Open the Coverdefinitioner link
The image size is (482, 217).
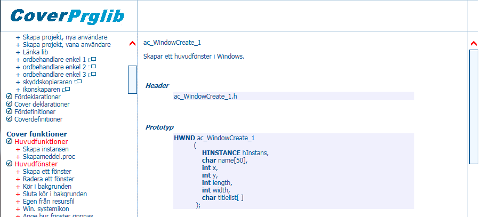pos(38,119)
